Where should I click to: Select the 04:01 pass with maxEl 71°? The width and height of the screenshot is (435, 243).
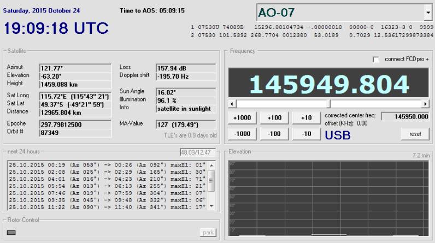(107, 179)
